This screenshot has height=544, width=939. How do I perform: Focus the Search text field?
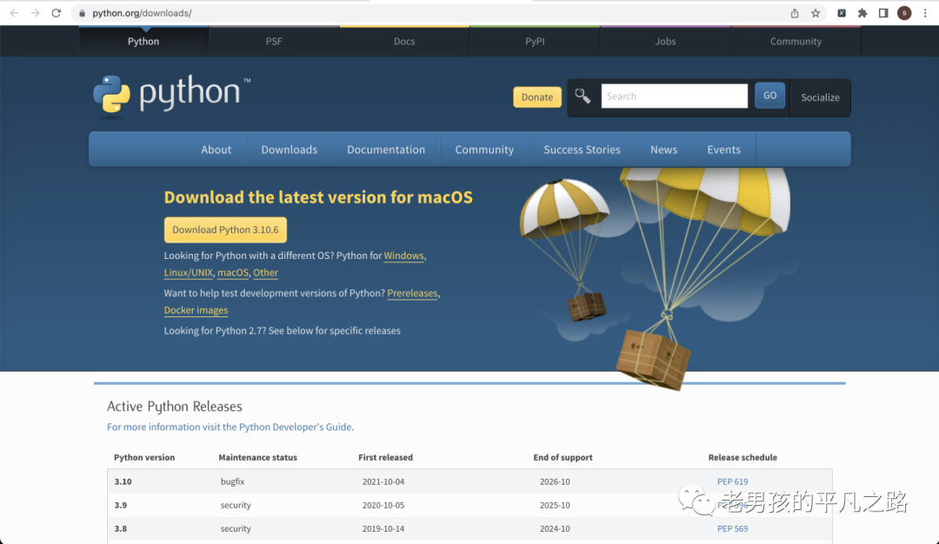point(675,96)
